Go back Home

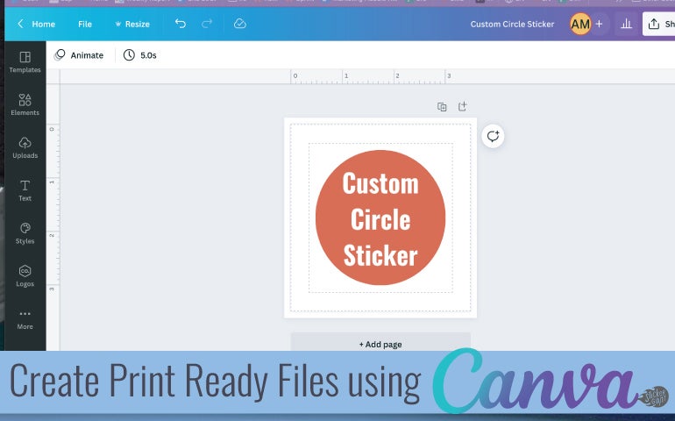36,25
